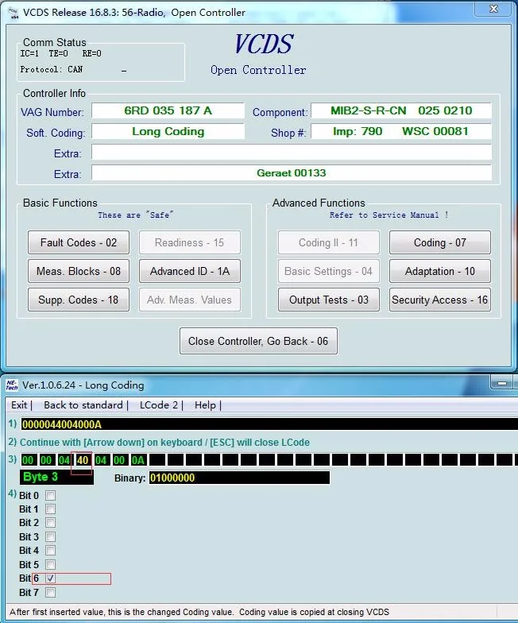Select the highlighted byte cell 40

83,460
